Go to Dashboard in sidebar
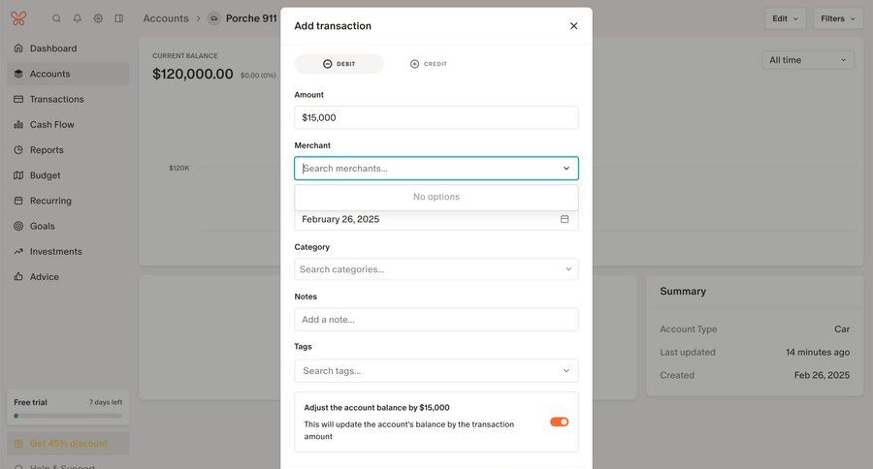873x469 pixels. click(x=69, y=48)
